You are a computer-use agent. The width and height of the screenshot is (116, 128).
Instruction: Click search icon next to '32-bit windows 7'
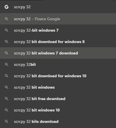click(7, 30)
